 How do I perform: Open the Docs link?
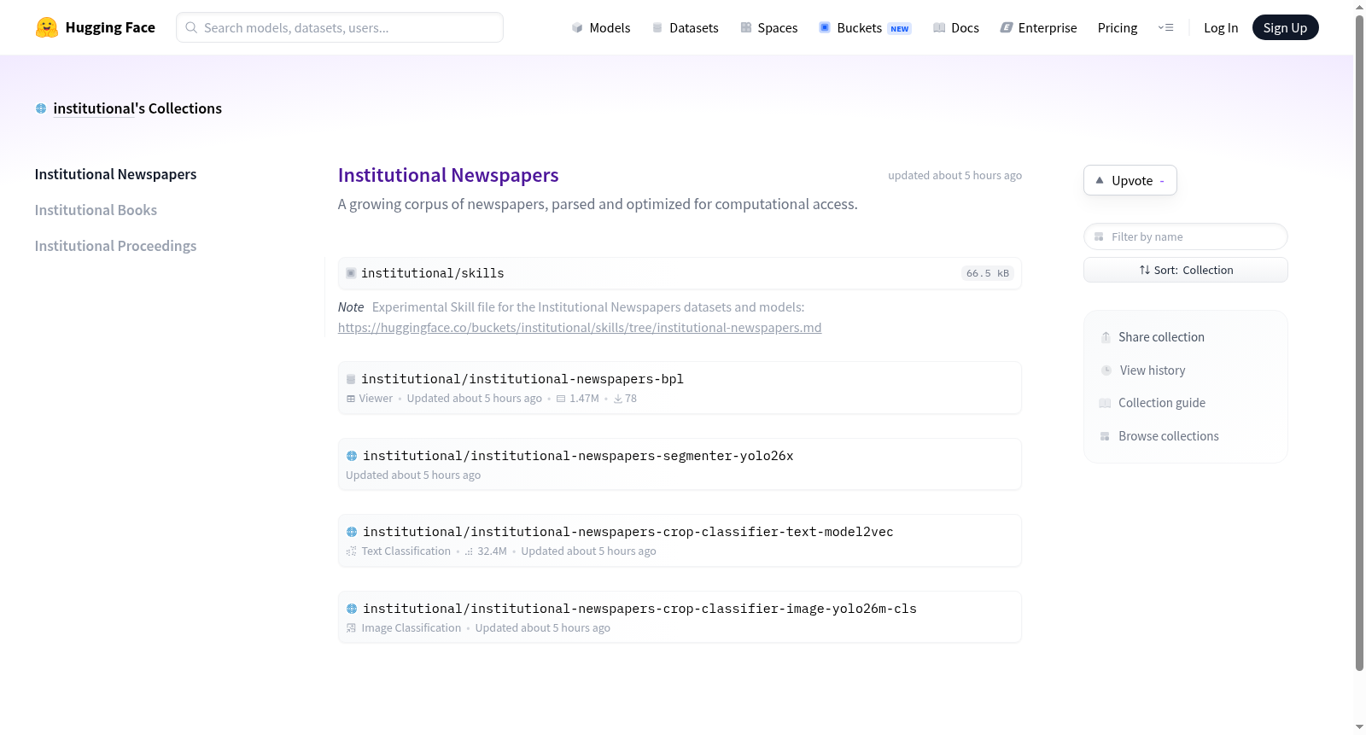point(956,27)
